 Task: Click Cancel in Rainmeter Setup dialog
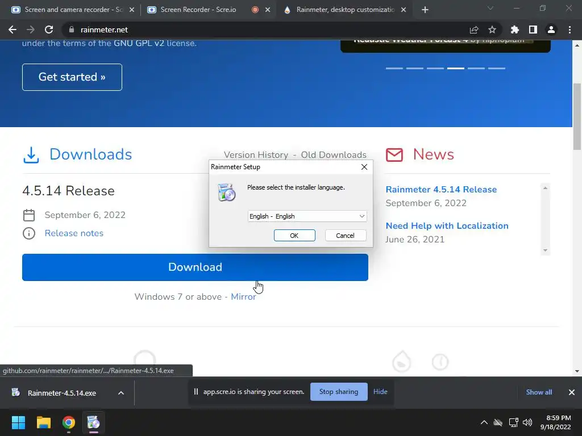(345, 236)
